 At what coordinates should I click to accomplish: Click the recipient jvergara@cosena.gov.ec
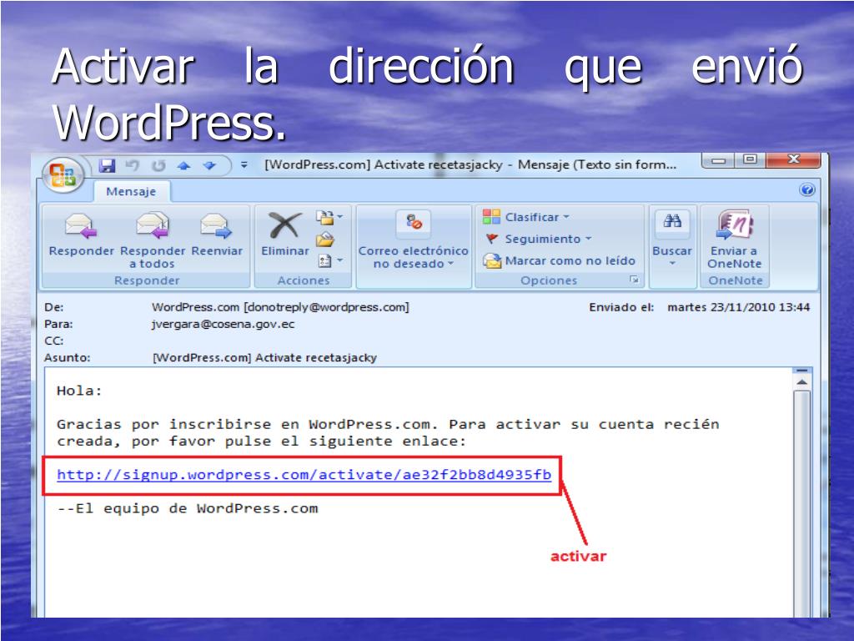click(x=223, y=324)
